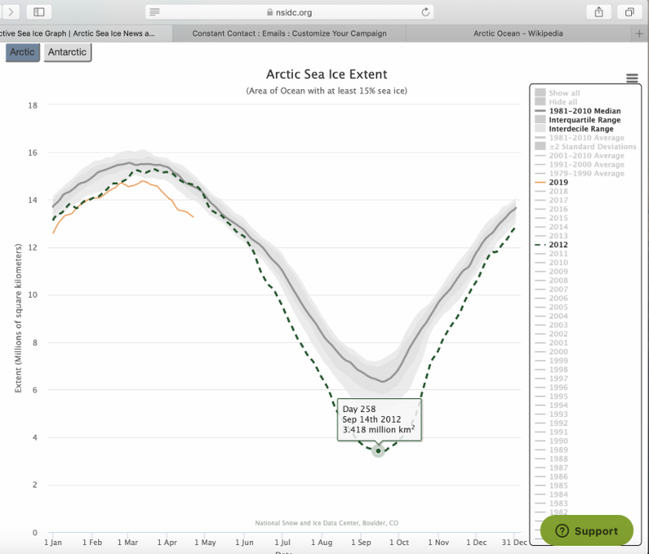This screenshot has height=554, width=649.
Task: Enable the 2013 series in legend
Action: tap(552, 236)
